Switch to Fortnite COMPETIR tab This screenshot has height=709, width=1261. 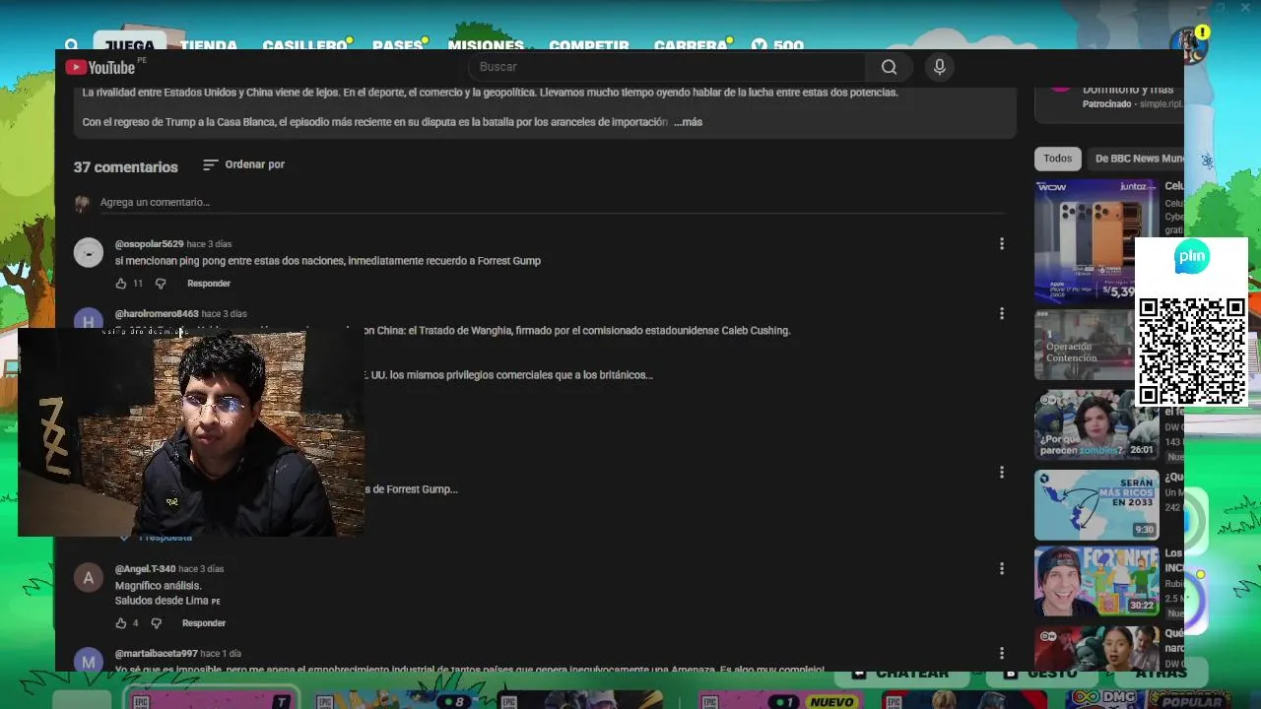[589, 45]
